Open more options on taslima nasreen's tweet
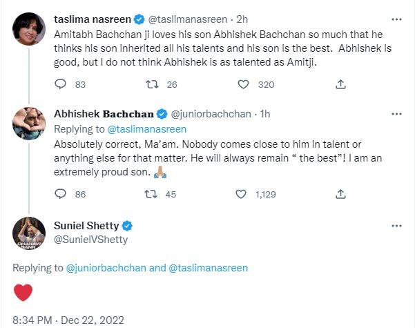Screen dimensions: 415x328 396,19
